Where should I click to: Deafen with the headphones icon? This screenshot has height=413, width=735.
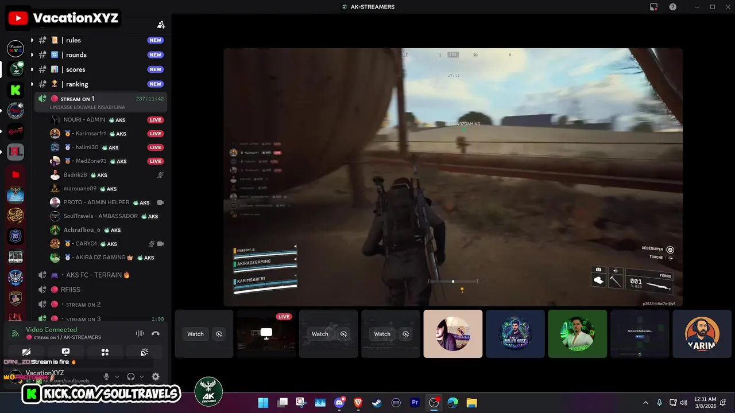tap(131, 377)
